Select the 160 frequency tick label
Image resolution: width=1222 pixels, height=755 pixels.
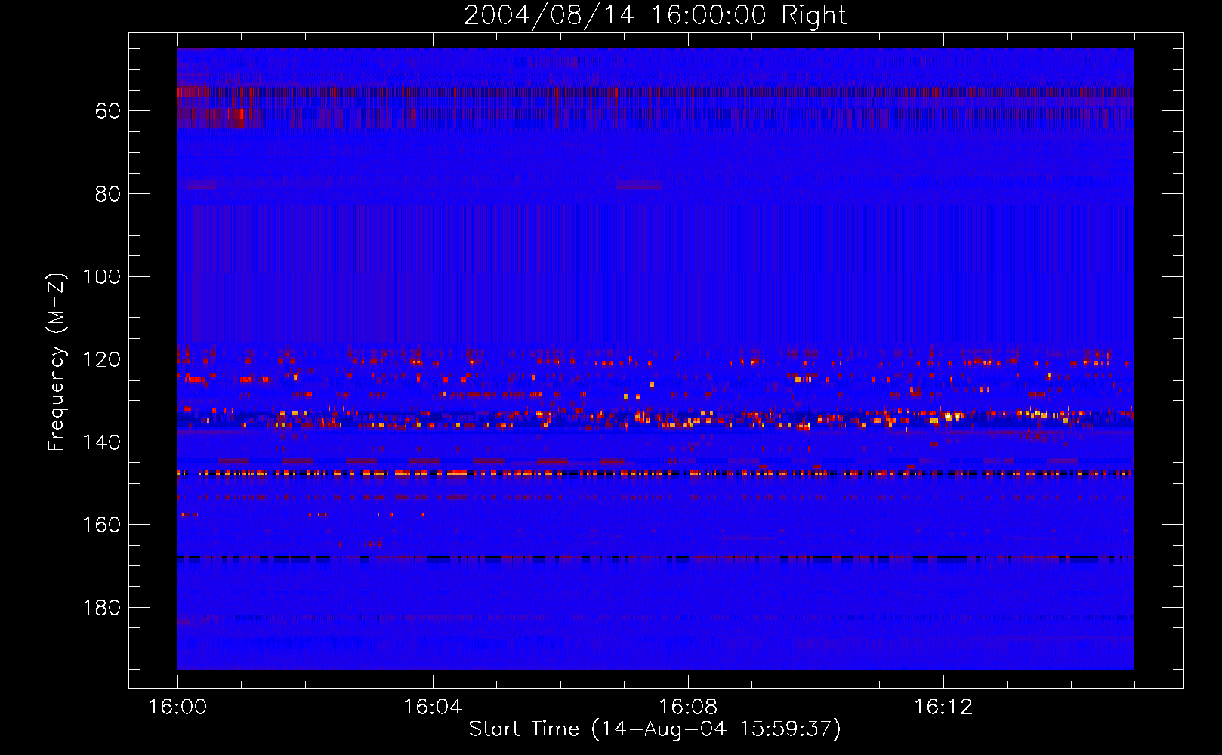[x=101, y=525]
